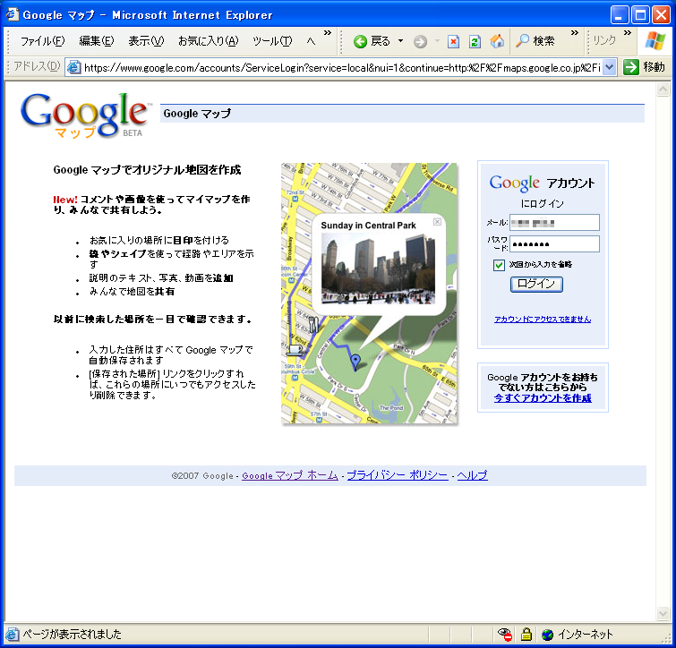Expand the menu bar overflow chevron
Screen dimensions: 676x648
pyautogui.click(x=328, y=33)
